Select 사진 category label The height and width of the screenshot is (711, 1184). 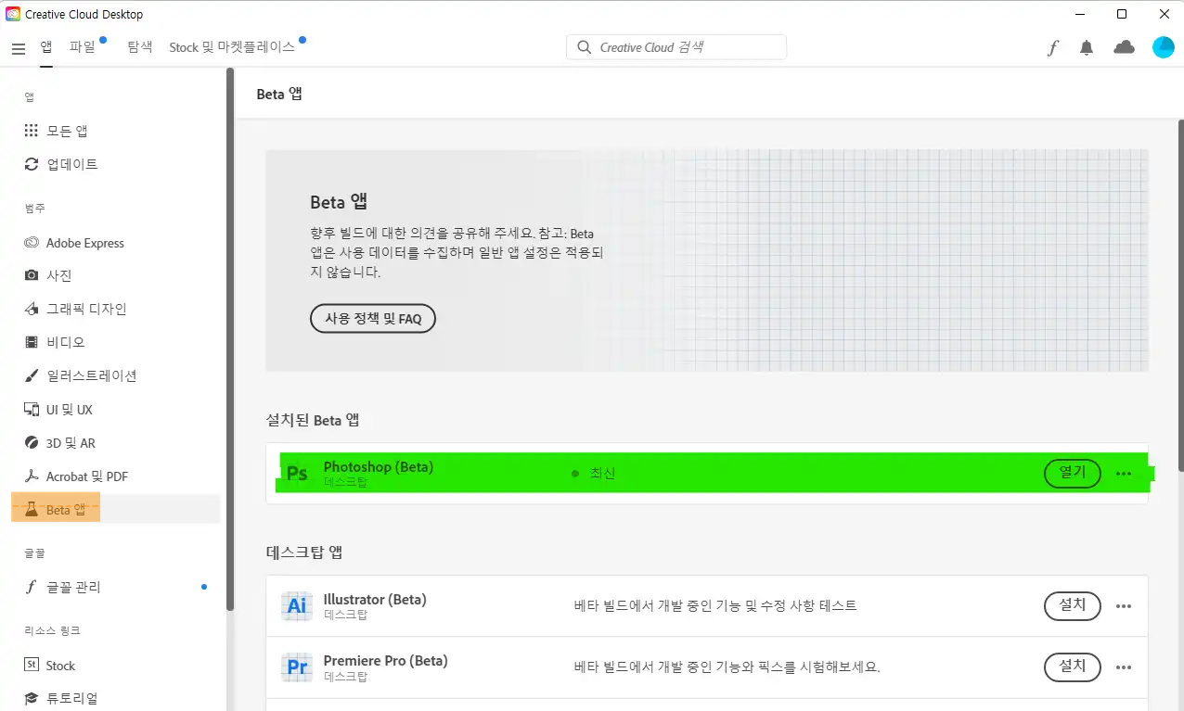(59, 275)
